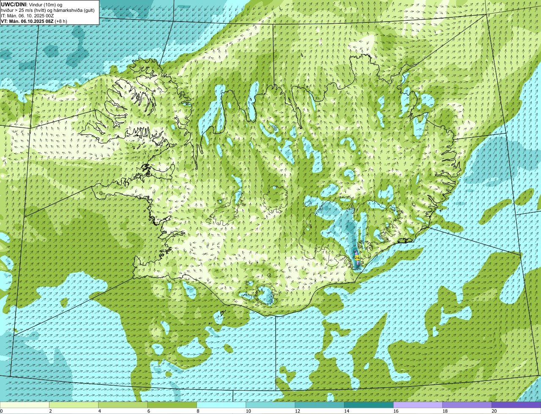
Task: Click the 'IT: Mán. 06. 10. 2025 00Z' line
Action: (27, 15)
